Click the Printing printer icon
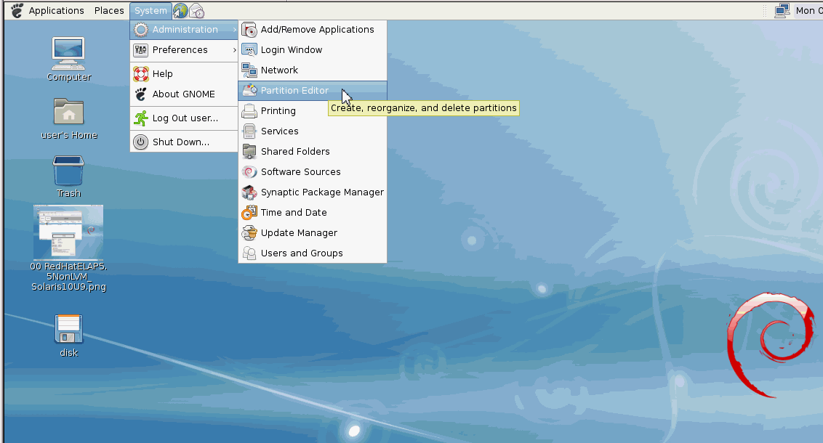Image resolution: width=823 pixels, height=443 pixels. pos(249,111)
